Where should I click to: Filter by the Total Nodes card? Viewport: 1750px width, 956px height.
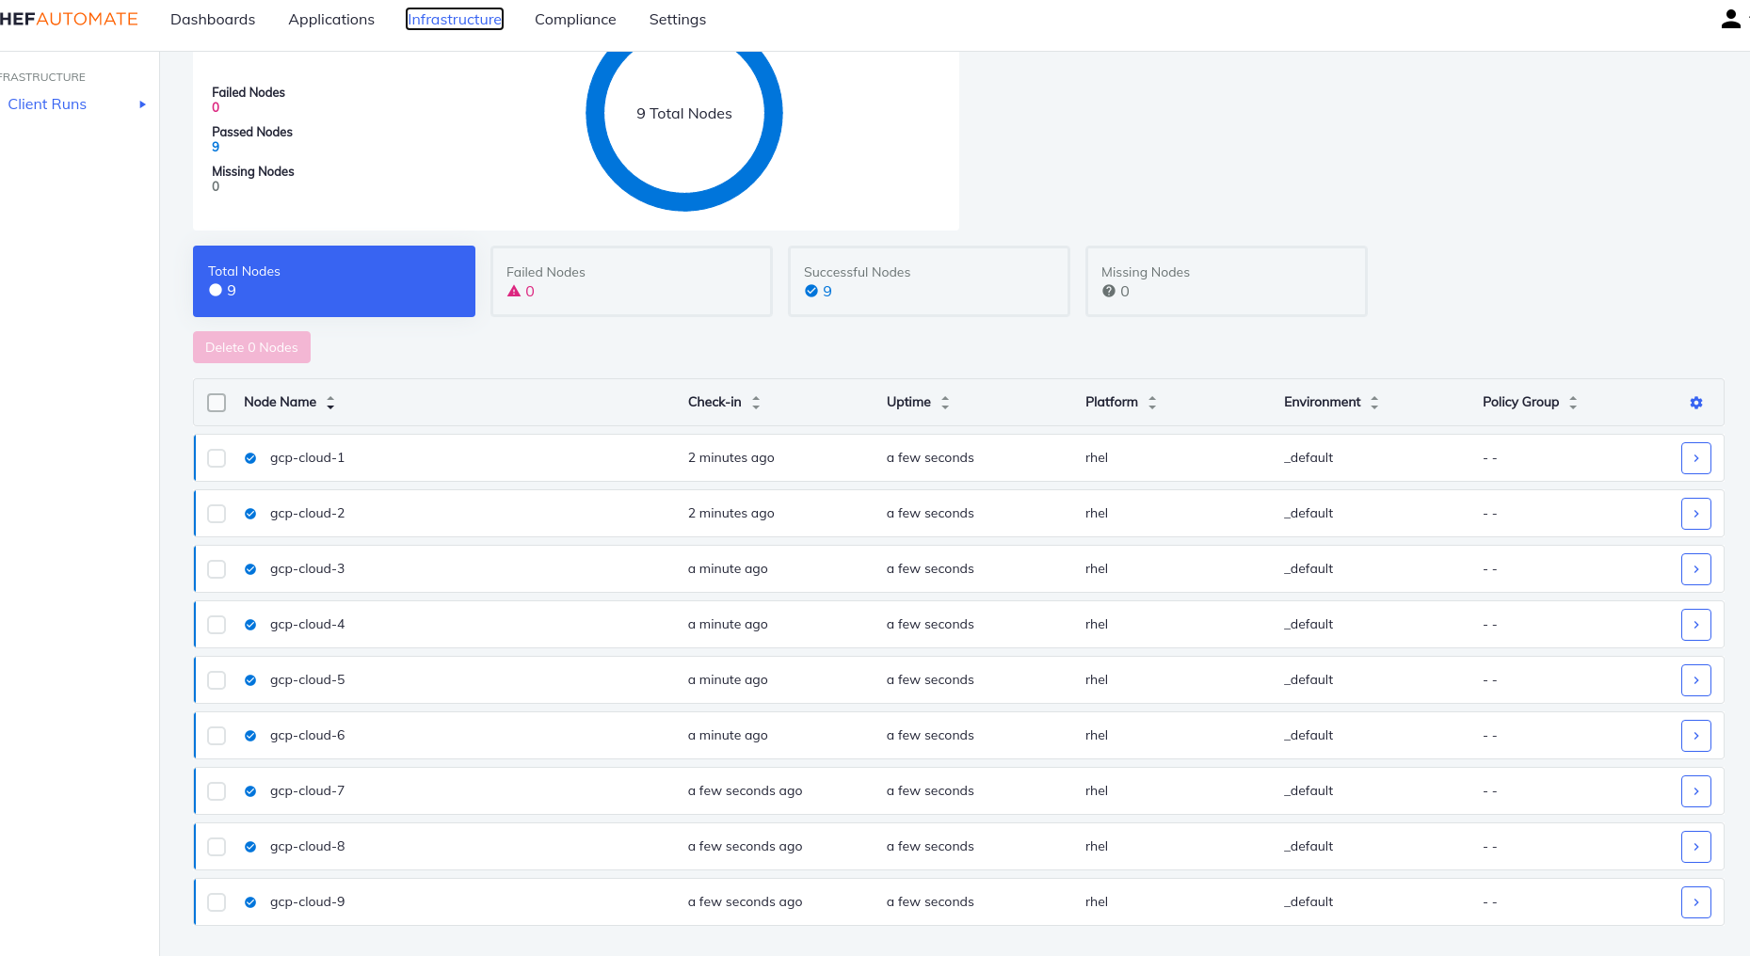tap(334, 281)
